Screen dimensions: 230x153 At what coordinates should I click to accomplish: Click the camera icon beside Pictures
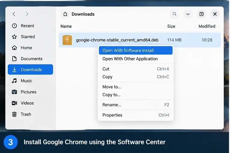pos(14,92)
